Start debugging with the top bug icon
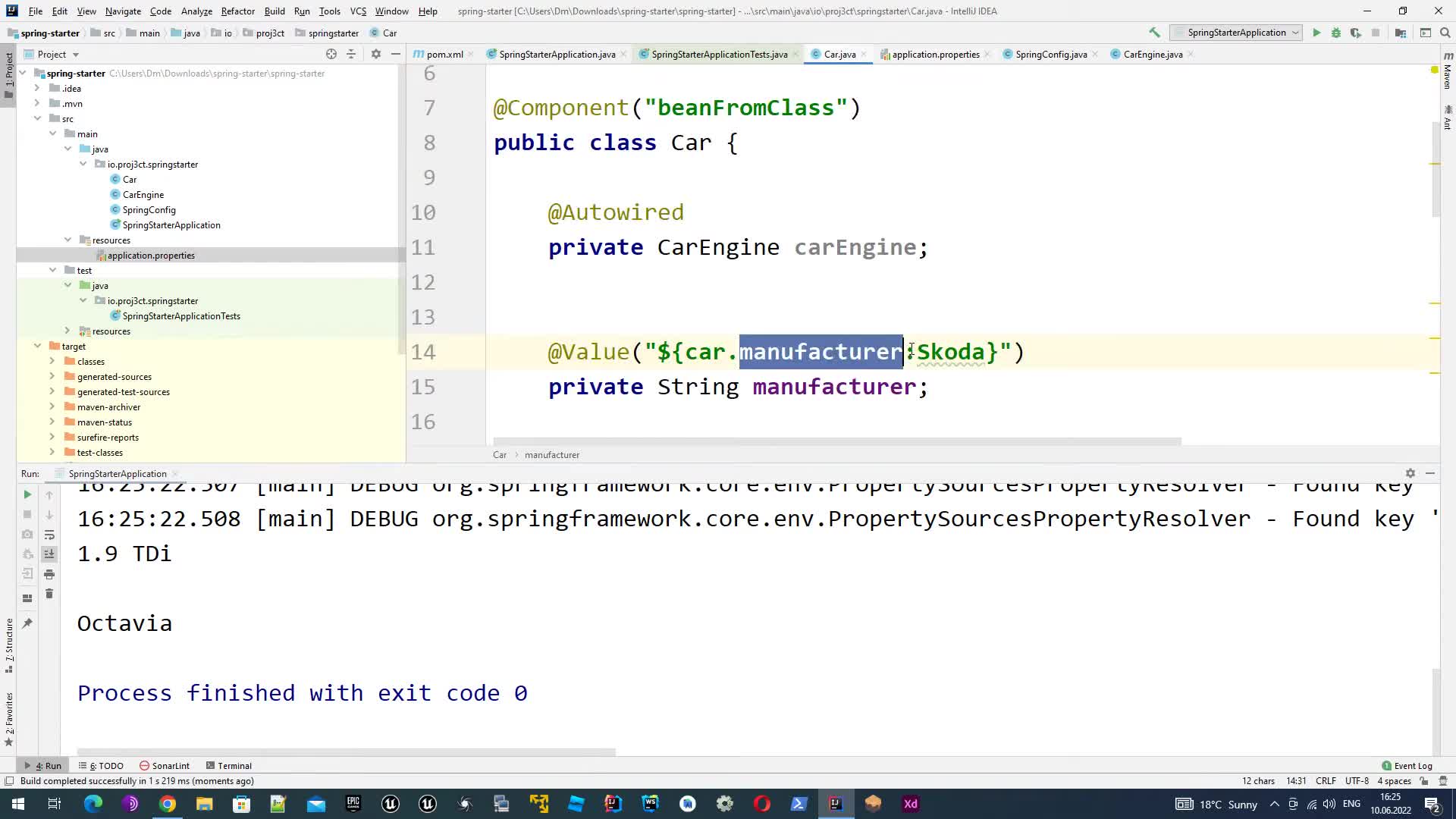Screen dimensions: 1456x819 point(1336,33)
